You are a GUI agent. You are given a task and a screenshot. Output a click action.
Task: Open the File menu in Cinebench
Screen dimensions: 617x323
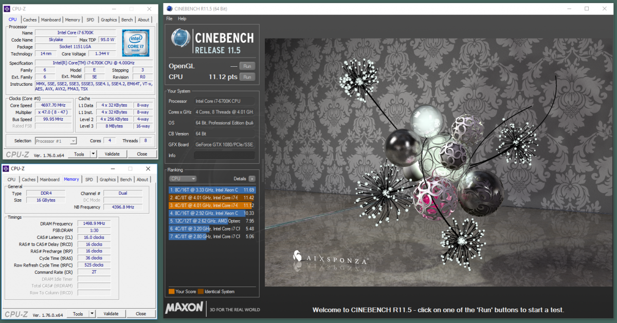169,18
